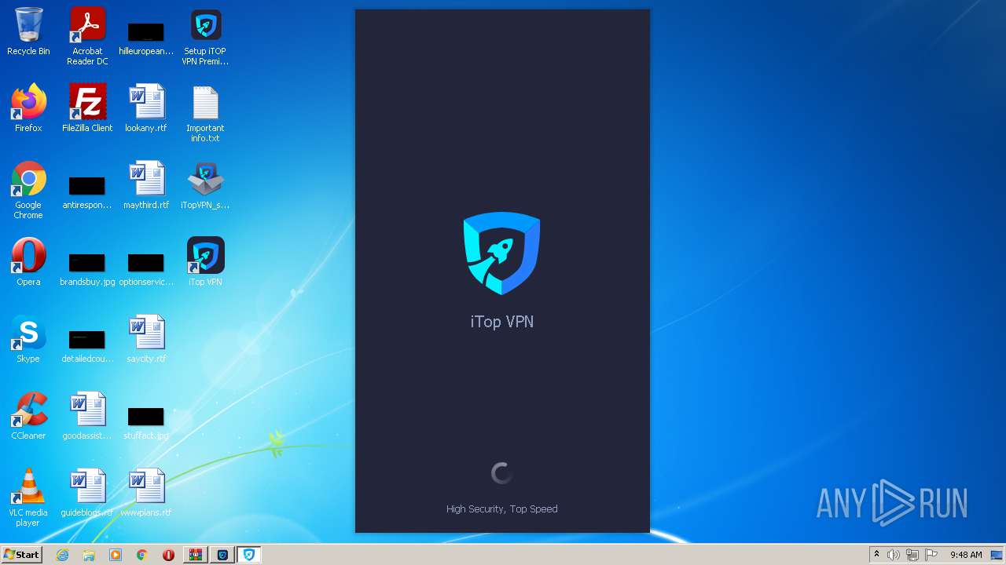Click the "iTop VPN" title text in splash
Viewport: 1006px width, 565px height.
coord(502,322)
